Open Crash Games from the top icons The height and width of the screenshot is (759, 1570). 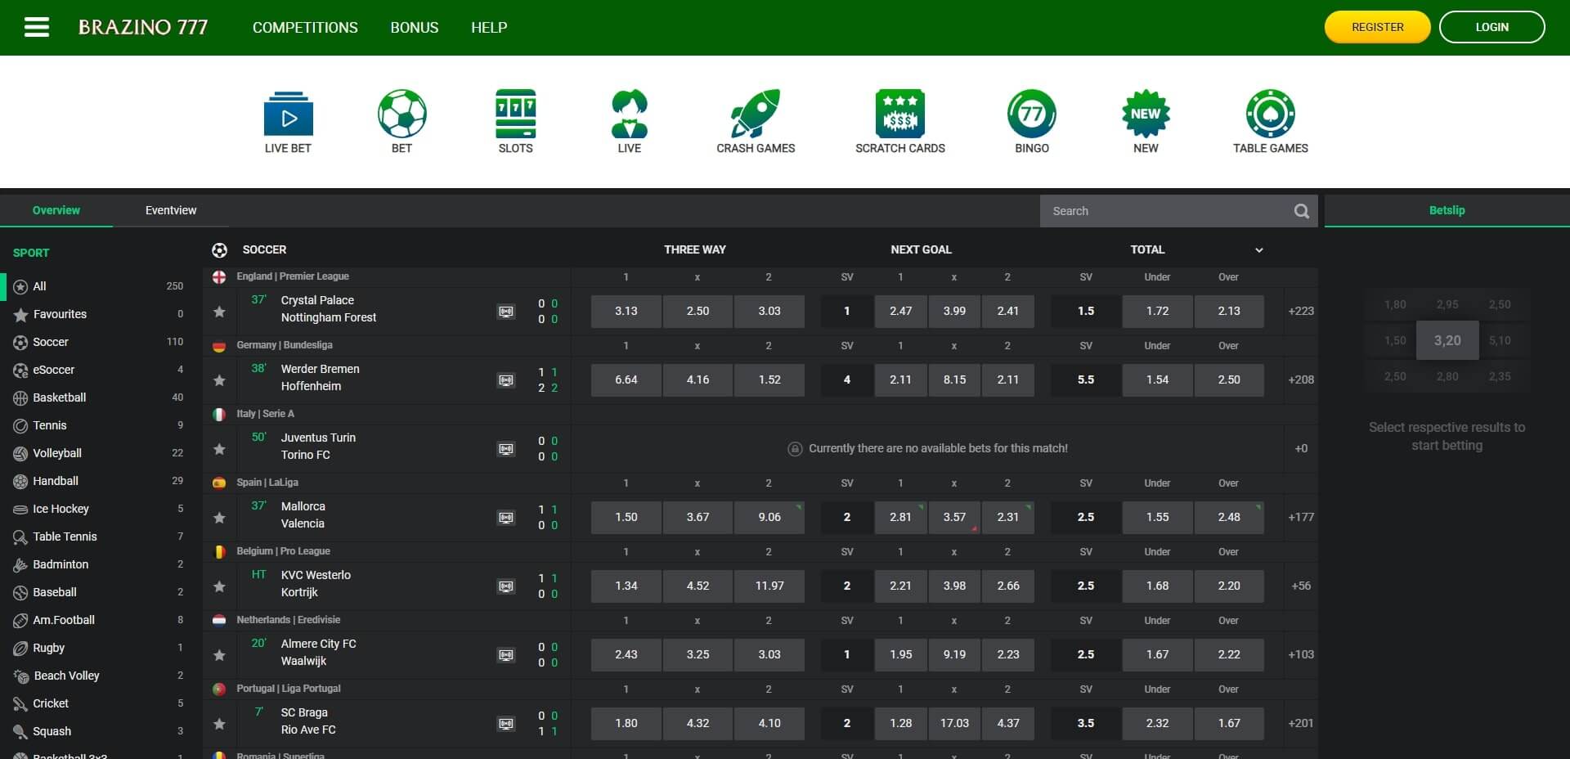pos(755,120)
